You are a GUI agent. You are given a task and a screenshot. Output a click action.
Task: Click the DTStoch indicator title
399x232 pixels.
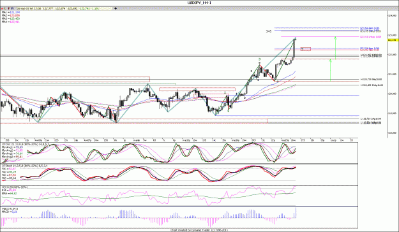pyautogui.click(x=24, y=166)
